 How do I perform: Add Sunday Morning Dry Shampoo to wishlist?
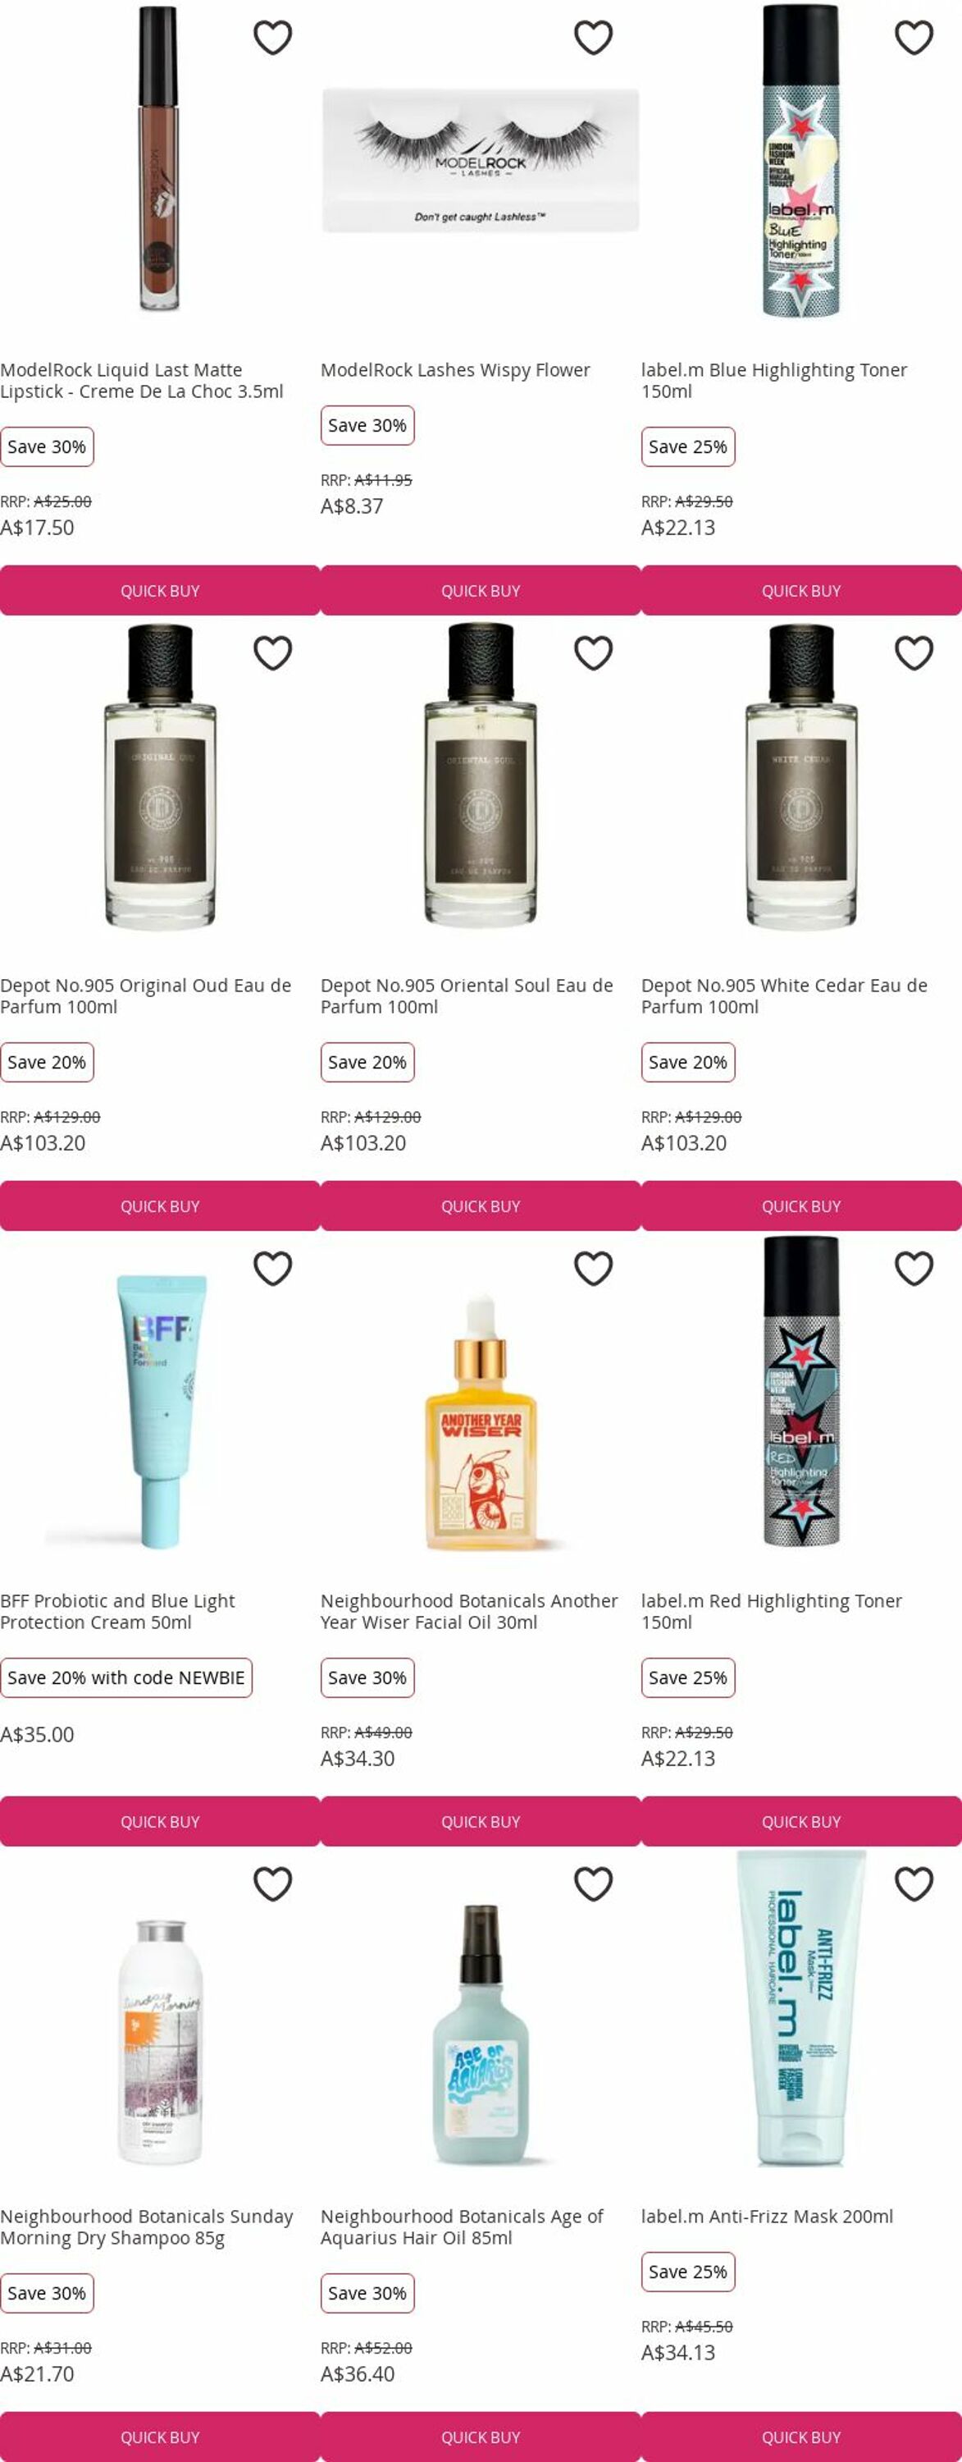point(272,1883)
